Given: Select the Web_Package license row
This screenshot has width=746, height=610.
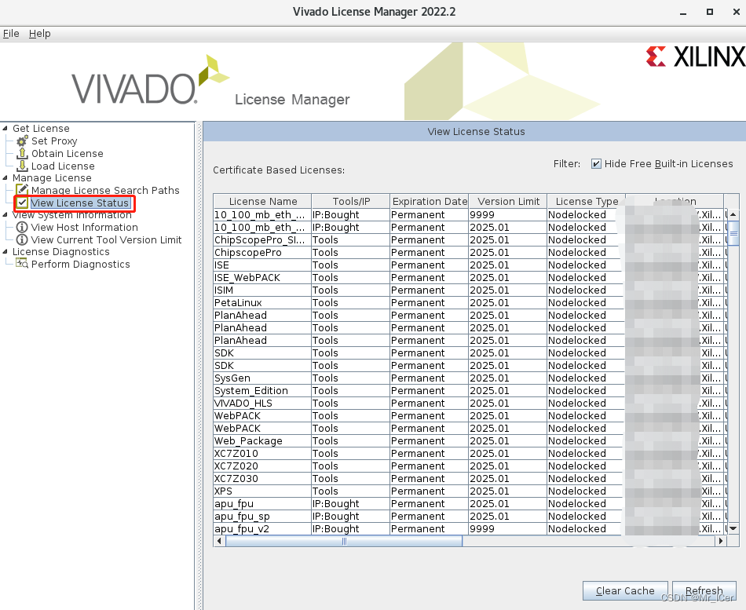Looking at the screenshot, I should pyautogui.click(x=469, y=440).
